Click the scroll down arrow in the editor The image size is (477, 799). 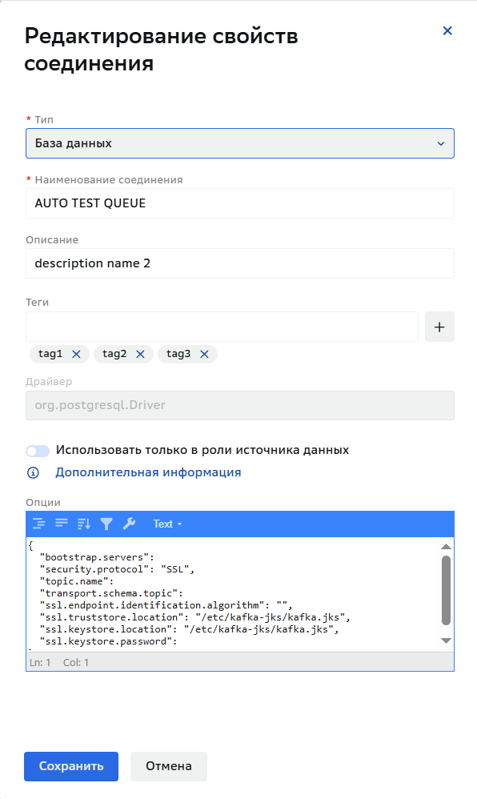(x=446, y=640)
